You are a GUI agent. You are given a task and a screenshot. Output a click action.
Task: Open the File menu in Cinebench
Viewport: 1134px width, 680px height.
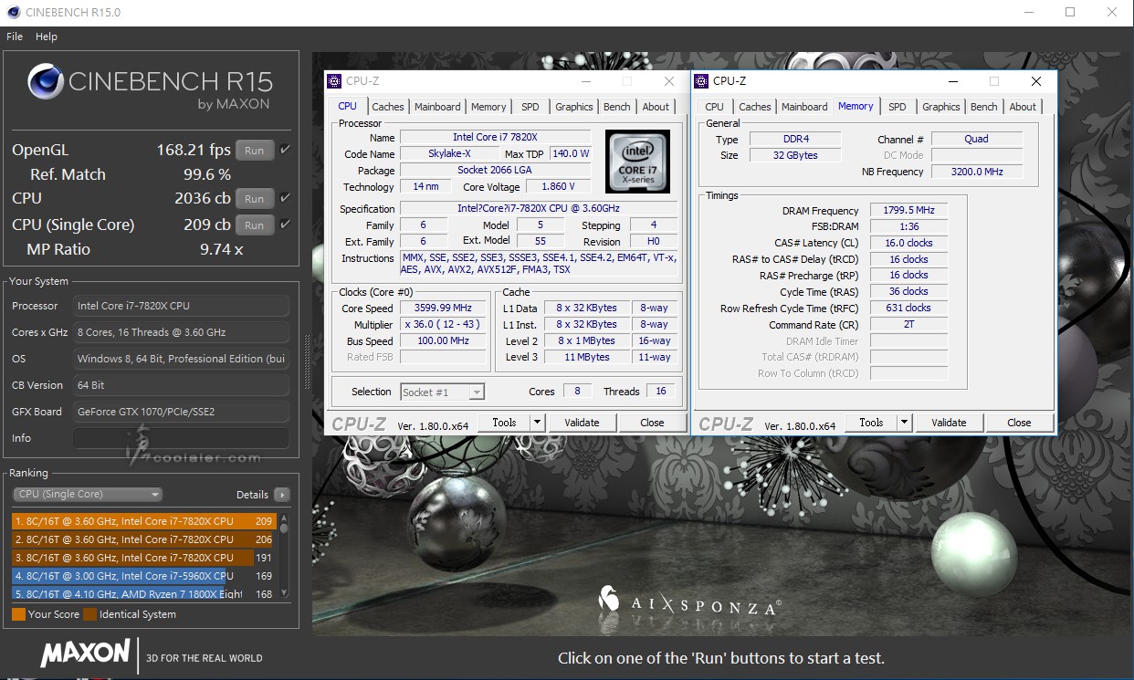click(x=15, y=37)
